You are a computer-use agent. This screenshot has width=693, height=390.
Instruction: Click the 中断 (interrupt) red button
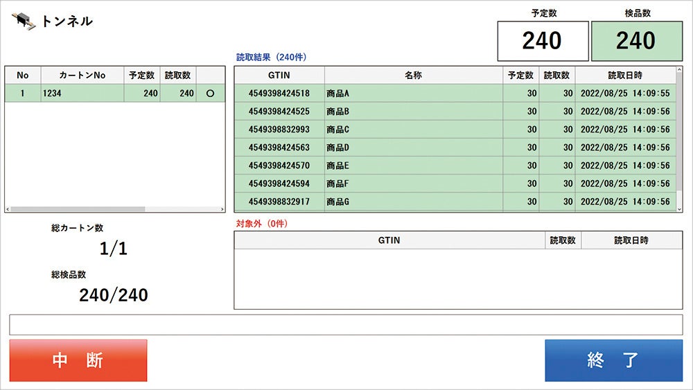pyautogui.click(x=78, y=360)
